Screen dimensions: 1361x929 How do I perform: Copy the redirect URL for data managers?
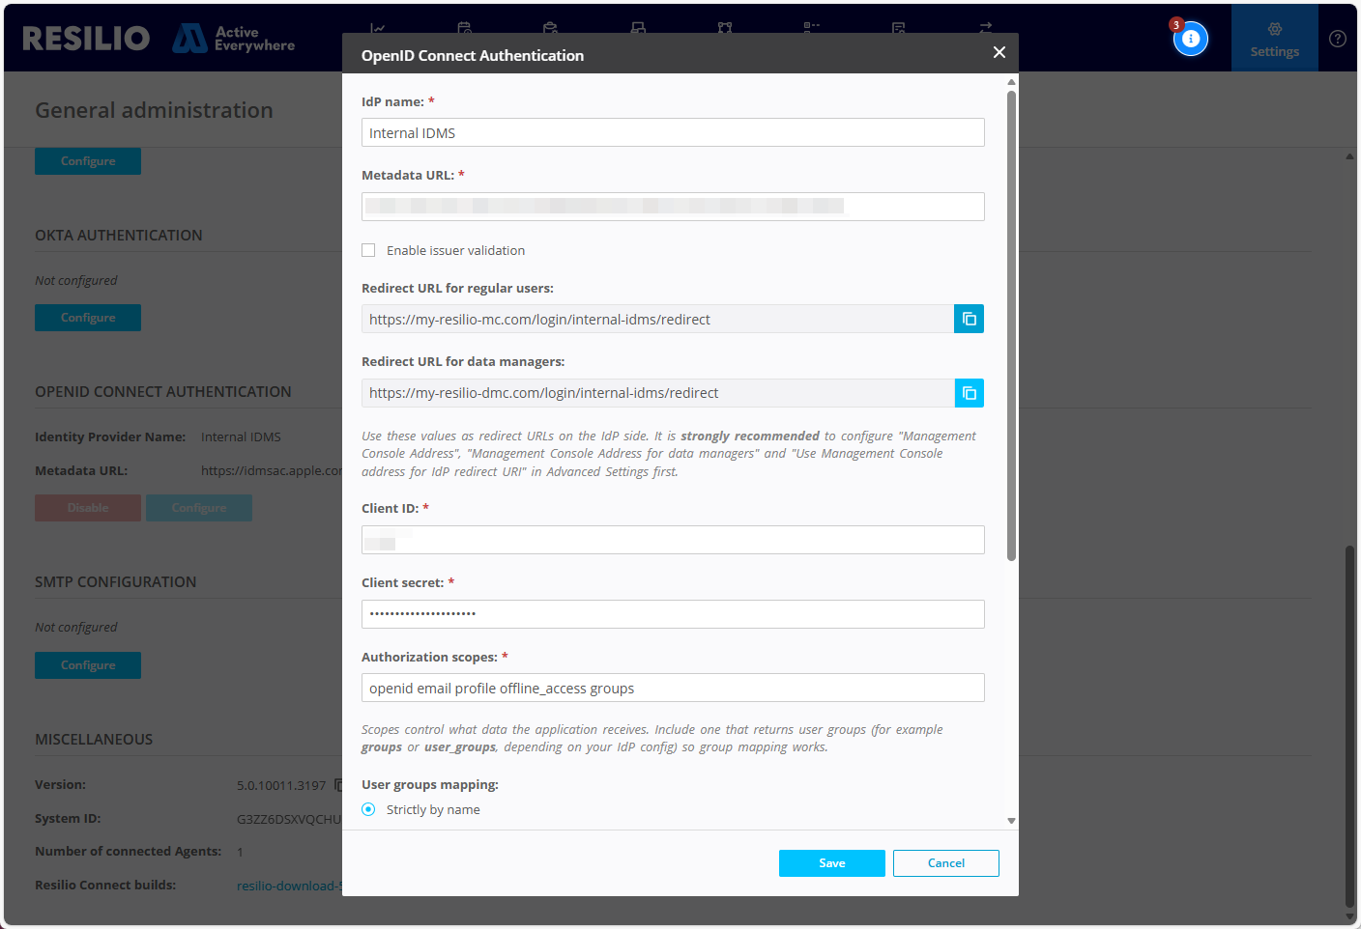pos(969,393)
